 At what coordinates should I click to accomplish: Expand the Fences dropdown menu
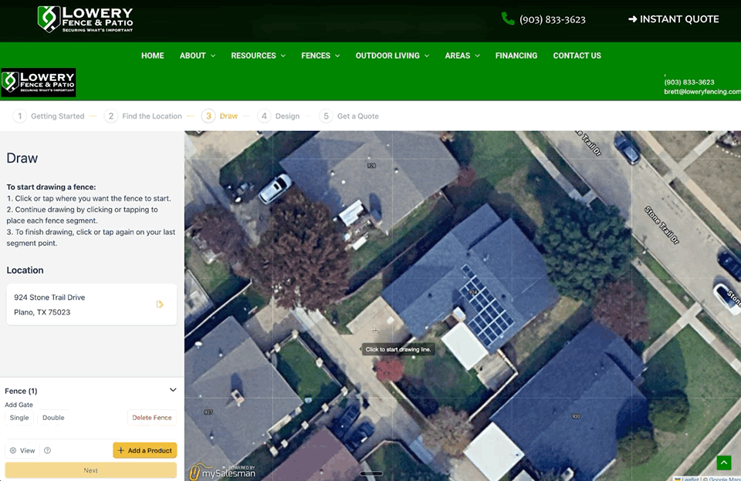(x=320, y=55)
